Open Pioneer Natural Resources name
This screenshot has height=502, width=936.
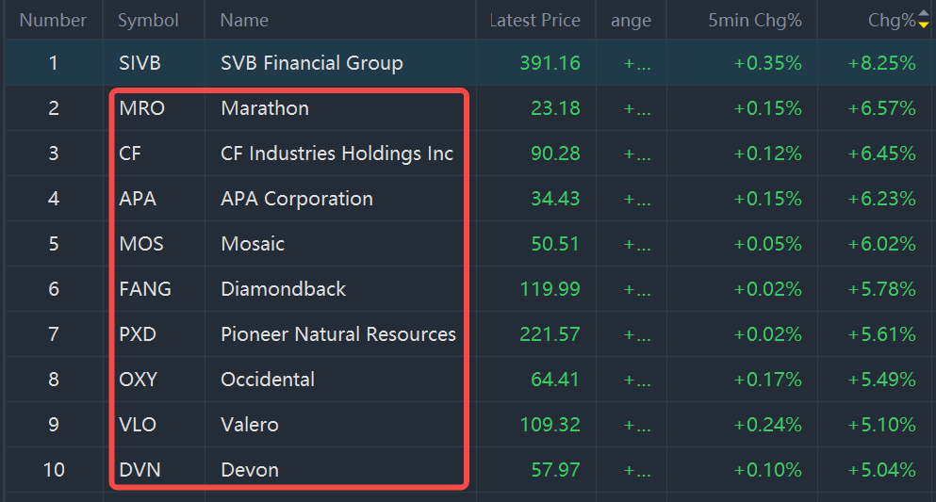coord(337,334)
